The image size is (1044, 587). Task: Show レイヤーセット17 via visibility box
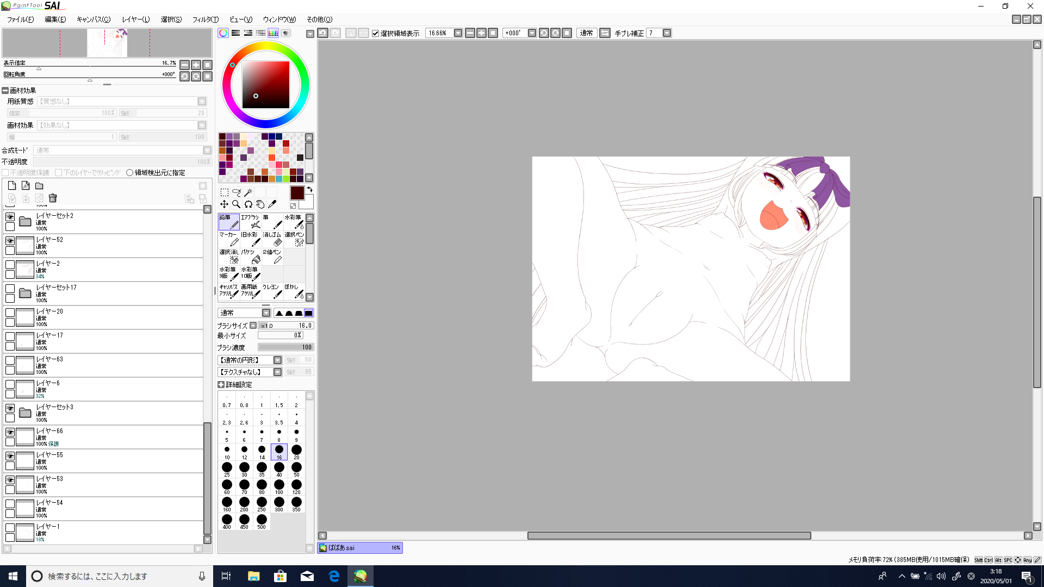click(10, 289)
